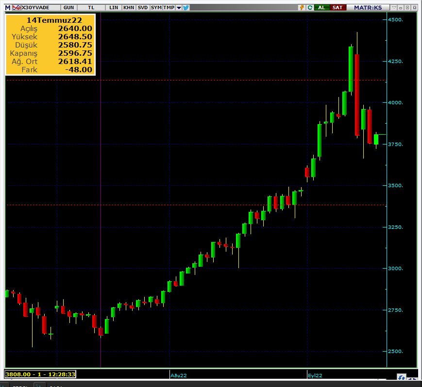The width and height of the screenshot is (422, 387).
Task: Click the Açılış value 2640.00
Action: point(75,29)
